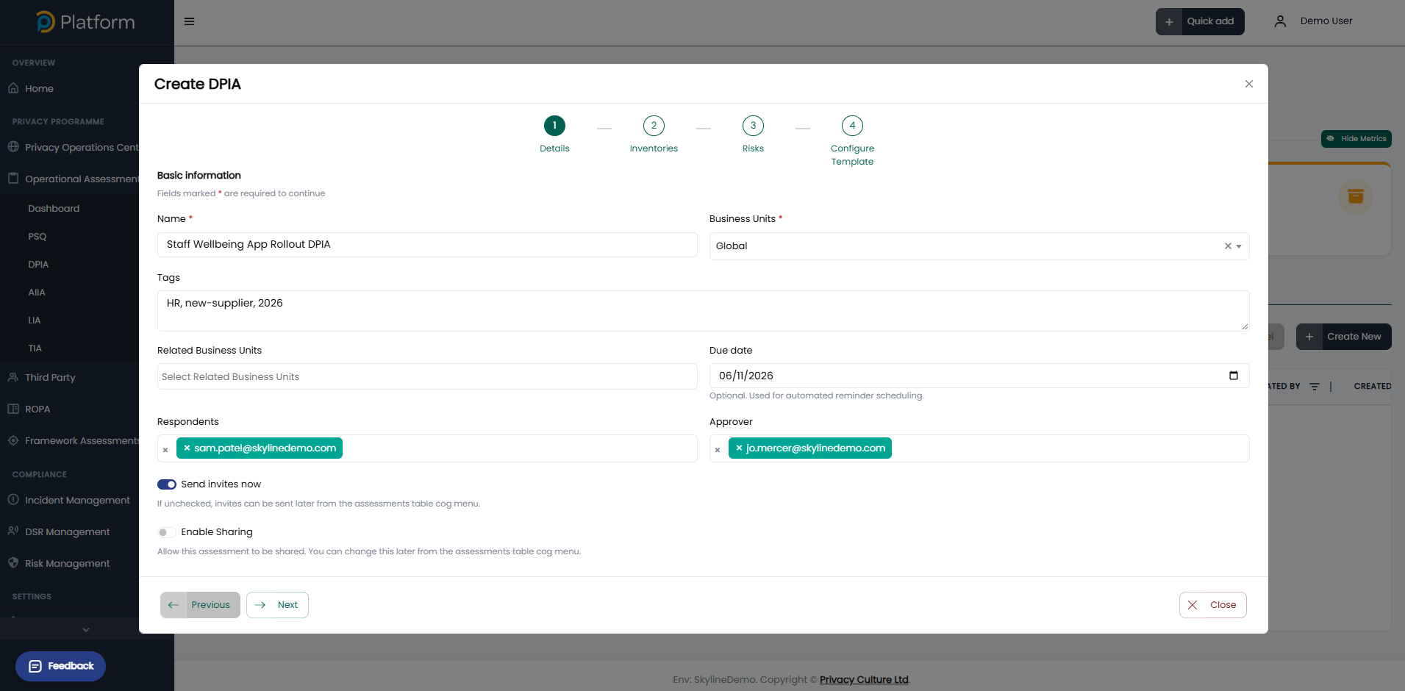The image size is (1405, 691).
Task: Open PSQ in the sidebar
Action: [37, 237]
